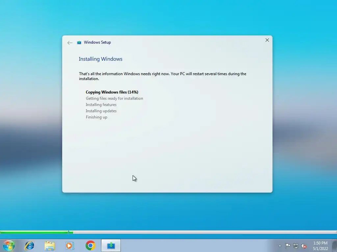337x252 pixels.
Task: Open the network tray icon
Action: pyautogui.click(x=296, y=246)
